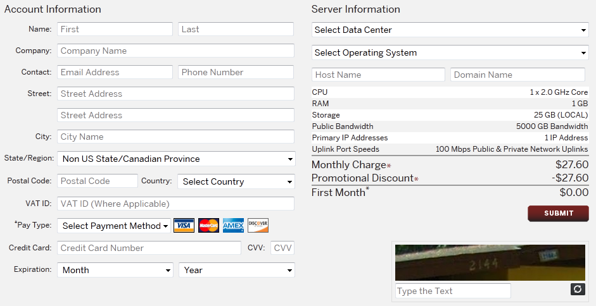
Task: Click the Visa card icon
Action: click(x=184, y=226)
